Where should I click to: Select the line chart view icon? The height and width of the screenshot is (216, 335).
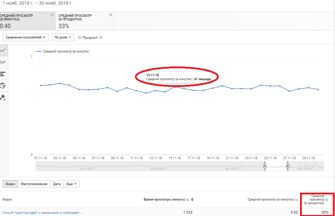coord(3,51)
